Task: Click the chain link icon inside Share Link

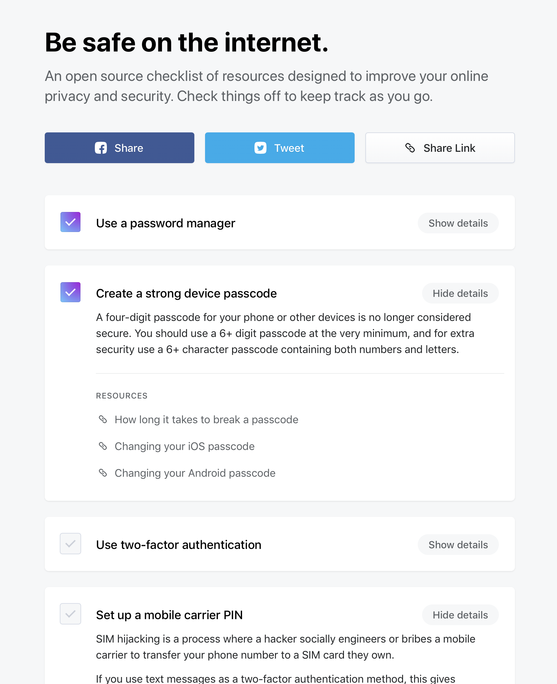Action: pyautogui.click(x=410, y=148)
